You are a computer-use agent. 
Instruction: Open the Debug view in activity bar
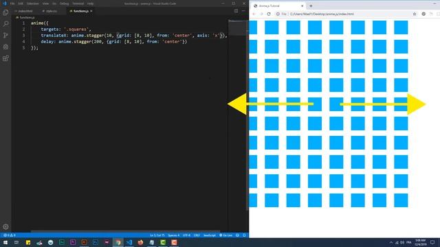click(5, 47)
